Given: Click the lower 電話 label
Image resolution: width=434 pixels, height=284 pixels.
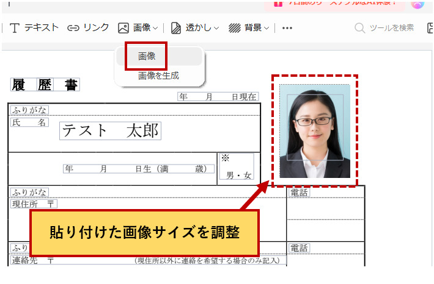Looking at the screenshot, I should (299, 248).
